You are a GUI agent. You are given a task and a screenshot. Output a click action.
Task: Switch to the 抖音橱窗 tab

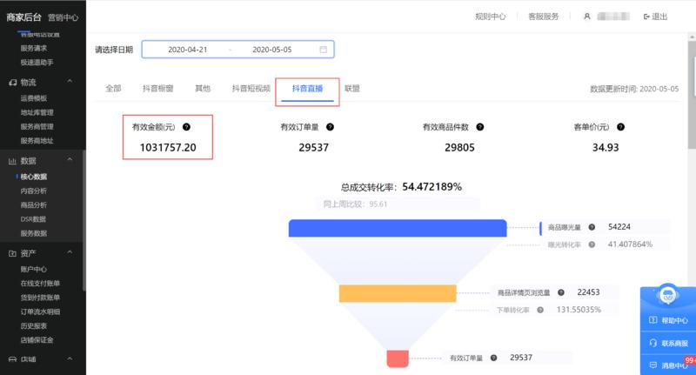click(158, 89)
